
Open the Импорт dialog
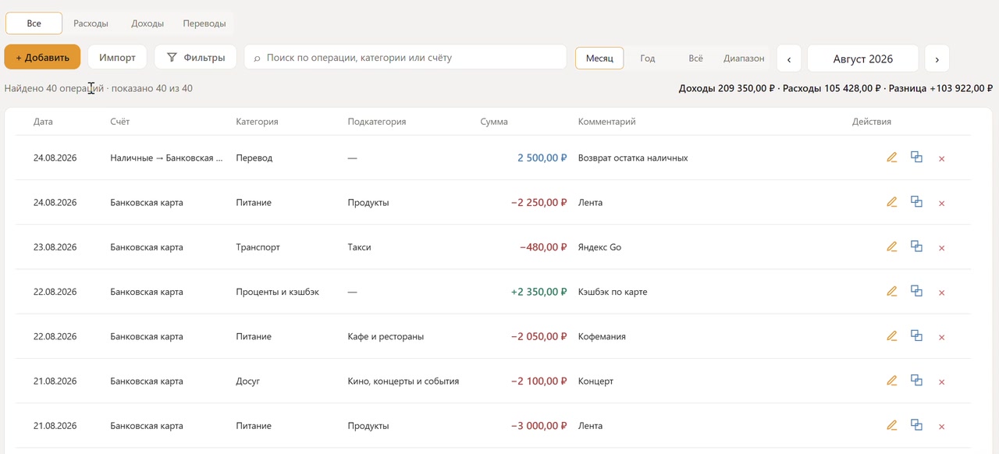coord(117,57)
